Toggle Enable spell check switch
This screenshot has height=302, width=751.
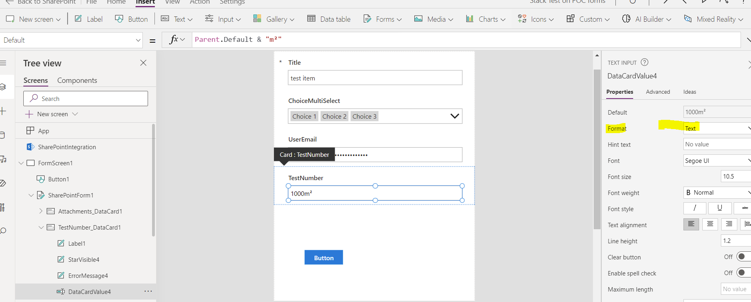click(x=743, y=273)
